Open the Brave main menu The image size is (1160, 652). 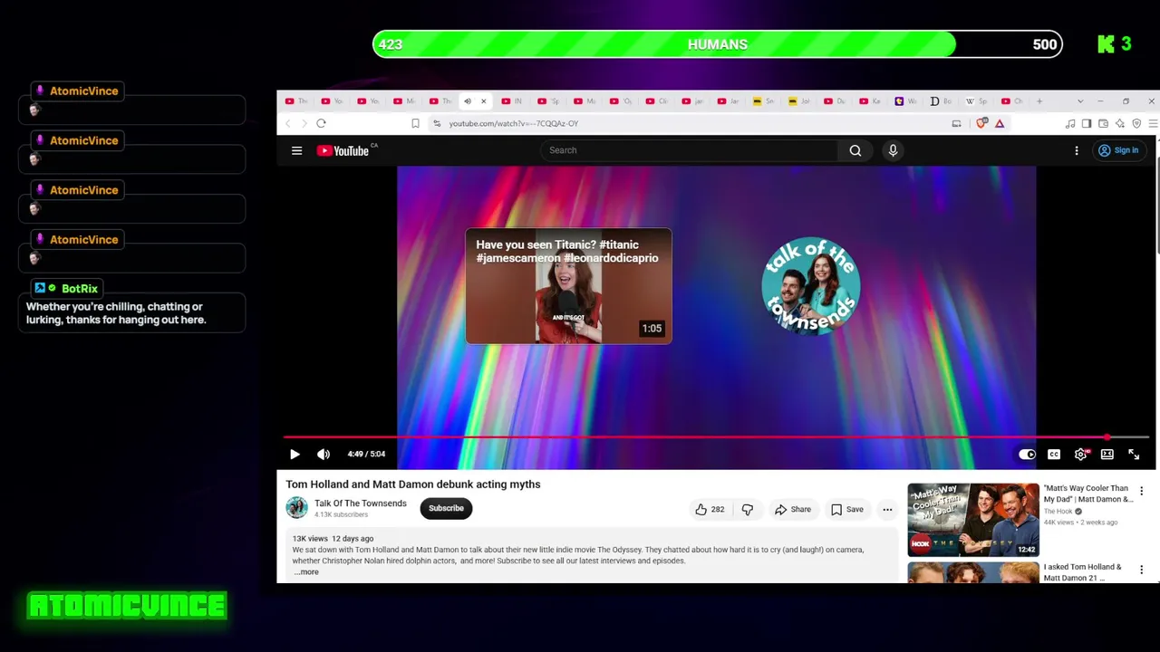pyautogui.click(x=1153, y=123)
